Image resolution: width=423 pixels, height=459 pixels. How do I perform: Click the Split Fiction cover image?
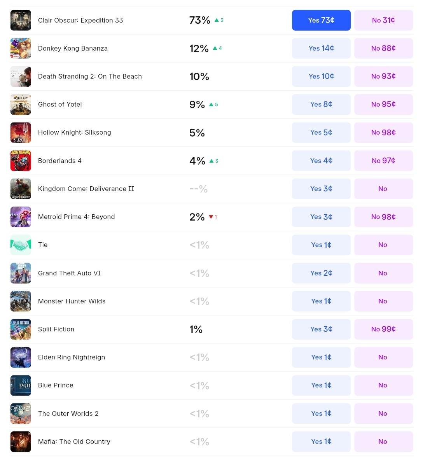pyautogui.click(x=21, y=329)
